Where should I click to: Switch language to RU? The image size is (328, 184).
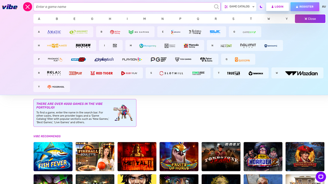324,7
